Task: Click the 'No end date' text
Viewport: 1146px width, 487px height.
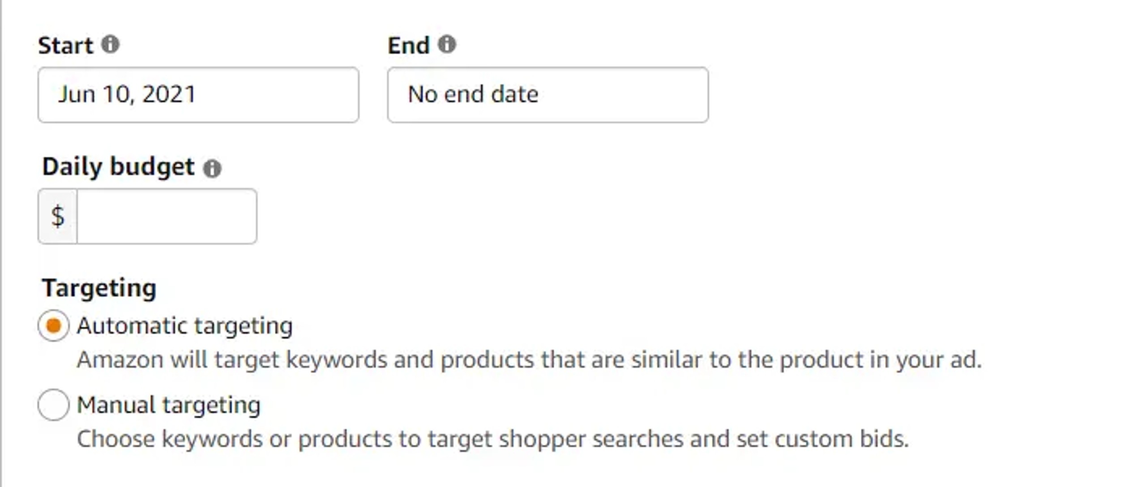Action: point(473,94)
